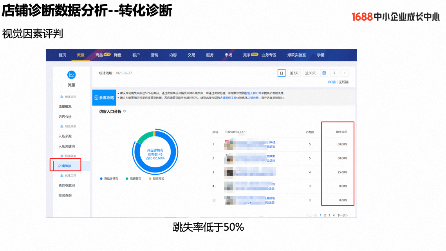The width and height of the screenshot is (446, 251).
Task: Toggle 店铺首页 green legend item
Action: (135, 179)
